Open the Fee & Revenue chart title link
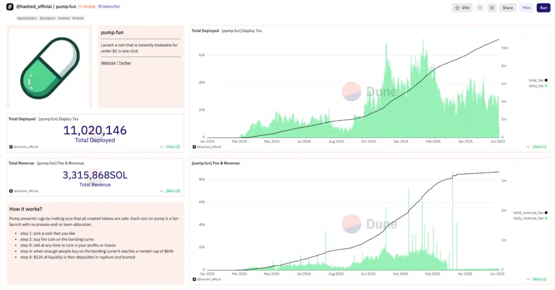 (x=216, y=163)
